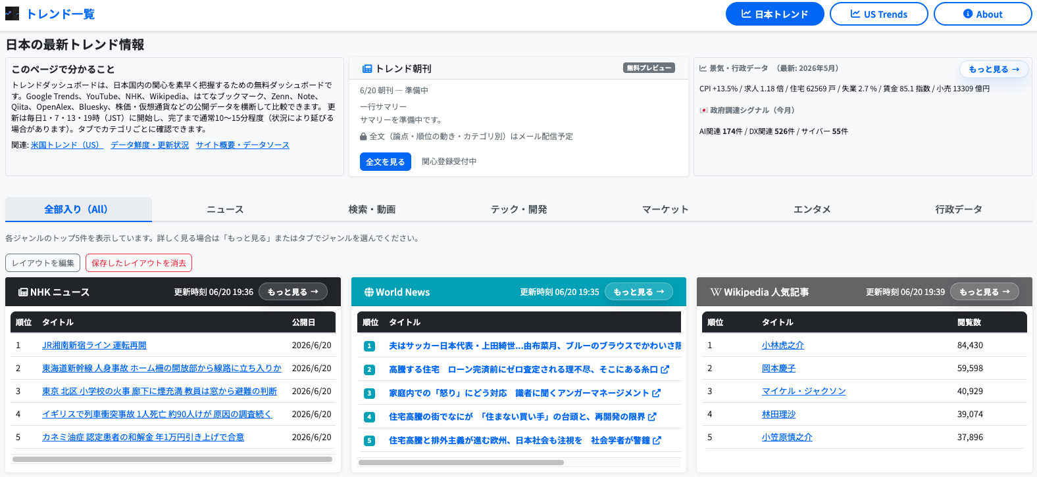Switch to the 検索・動画 tab
1037x477 pixels.
pos(372,209)
